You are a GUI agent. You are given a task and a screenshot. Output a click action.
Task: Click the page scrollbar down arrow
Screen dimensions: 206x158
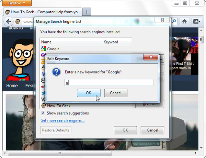tap(201, 148)
